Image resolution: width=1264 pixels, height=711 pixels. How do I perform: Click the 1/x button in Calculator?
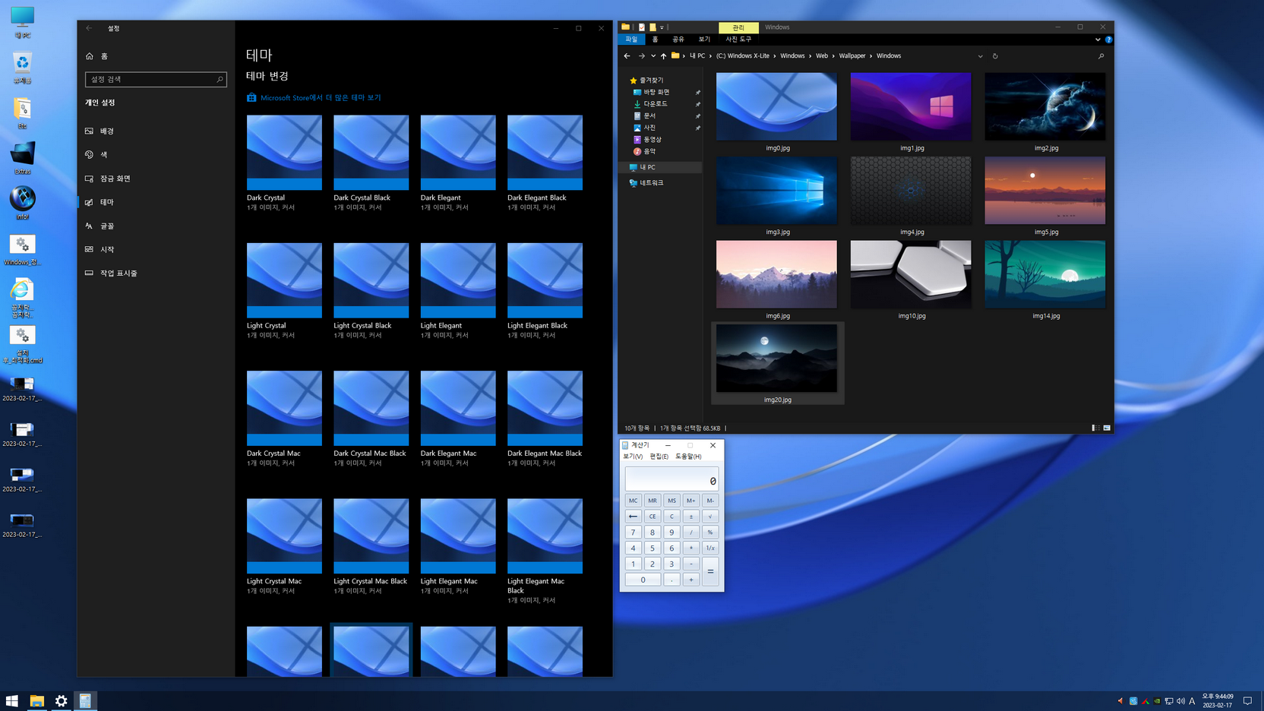(x=710, y=548)
